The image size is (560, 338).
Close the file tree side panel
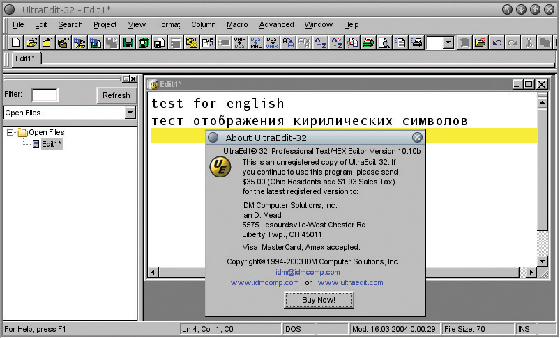[x=133, y=79]
